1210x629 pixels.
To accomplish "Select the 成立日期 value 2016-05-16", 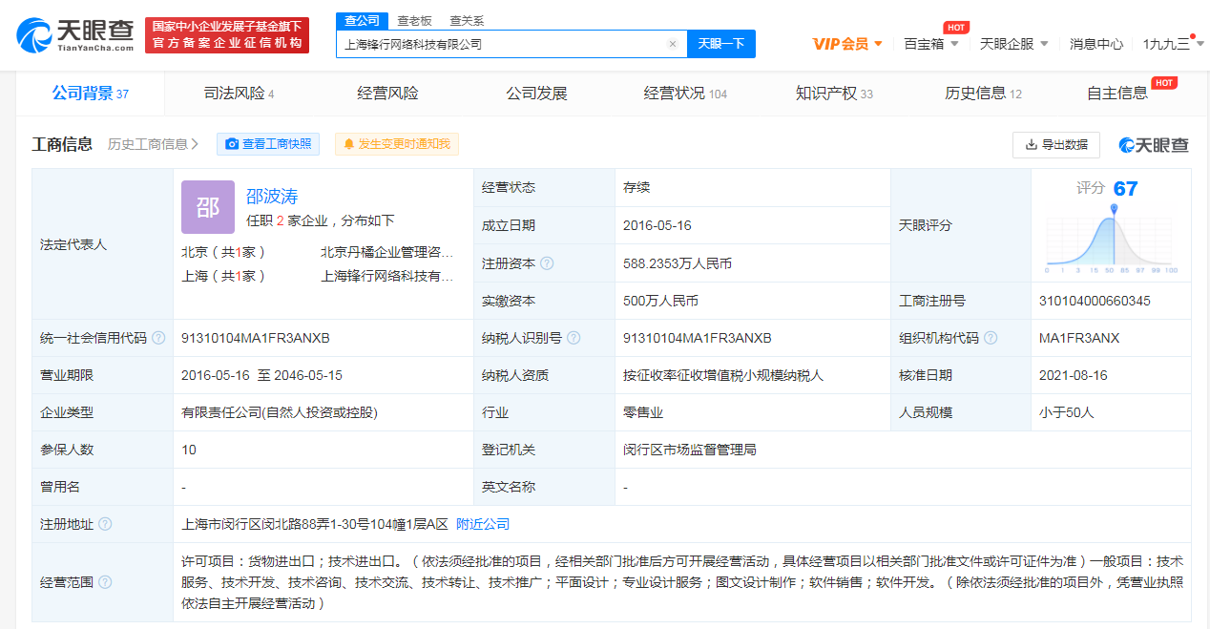I will tap(659, 225).
